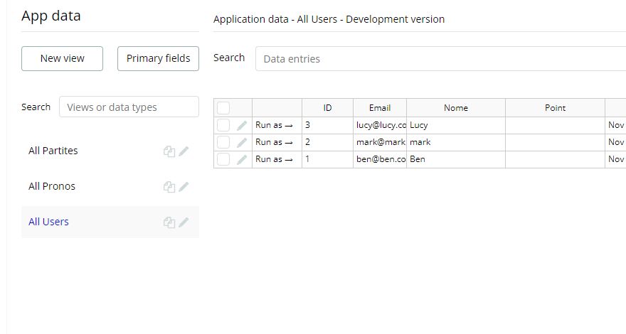Edit the lucy@lucy.com entry with pencil icon

[242, 125]
